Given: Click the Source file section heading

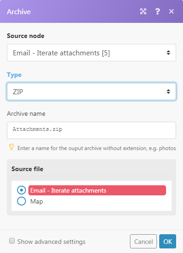Looking at the screenshot, I should [x=27, y=169].
